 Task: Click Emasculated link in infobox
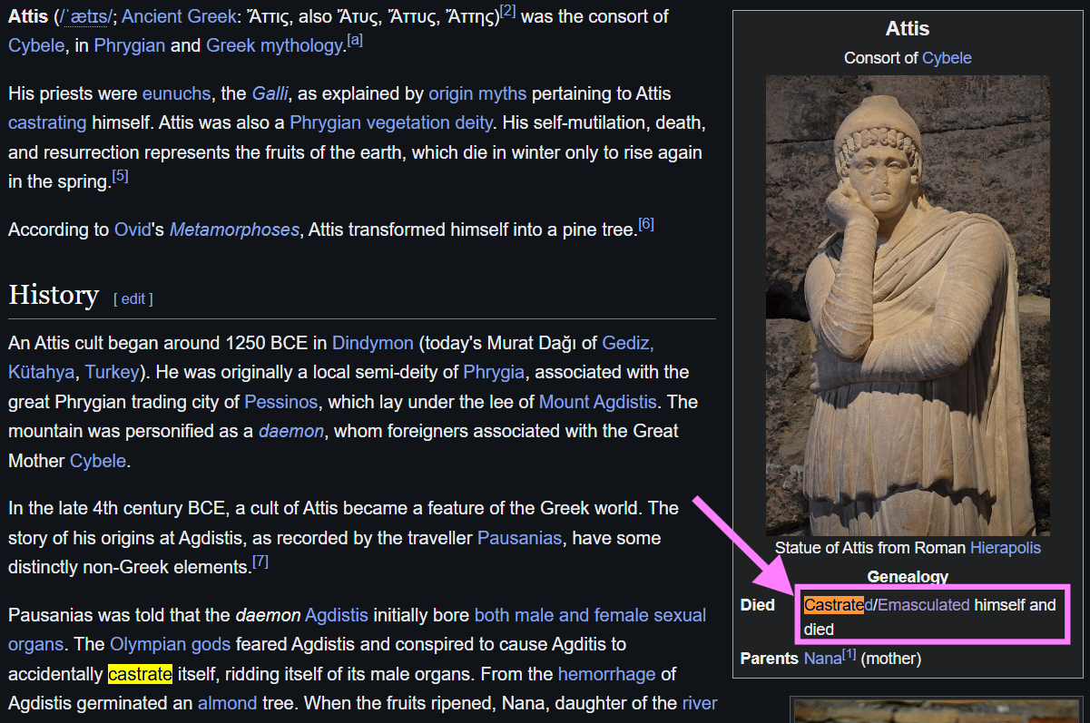tap(924, 605)
